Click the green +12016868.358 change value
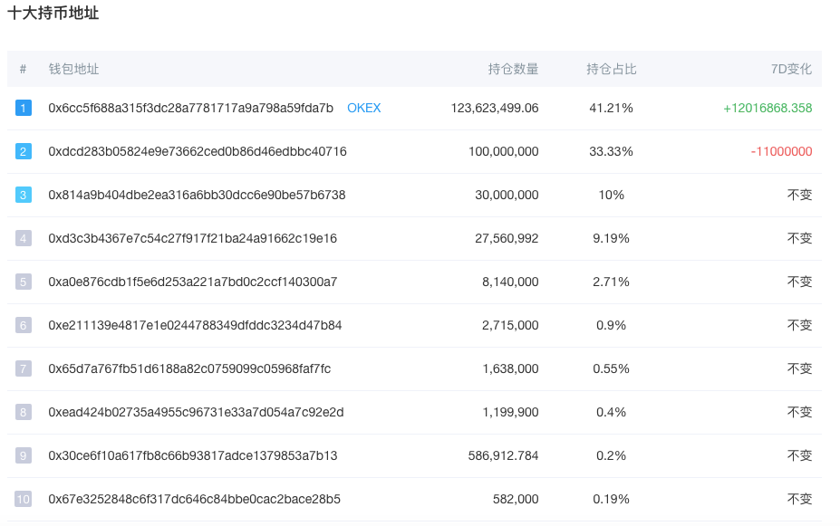 pyautogui.click(x=768, y=108)
